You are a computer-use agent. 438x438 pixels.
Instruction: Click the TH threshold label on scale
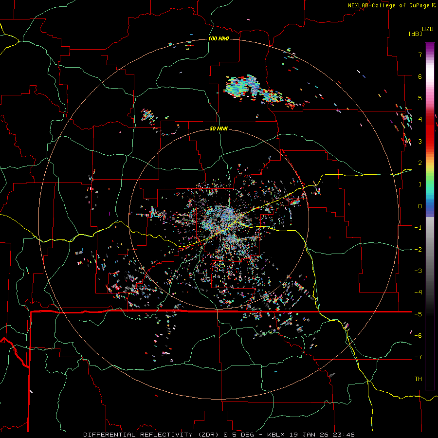point(418,379)
